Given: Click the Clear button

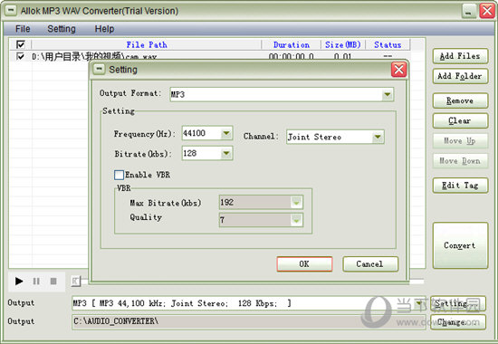Looking at the screenshot, I should click(x=460, y=120).
